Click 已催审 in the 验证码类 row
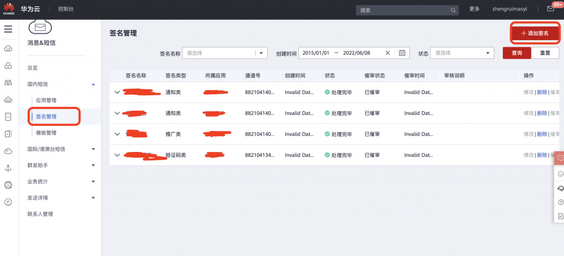 coord(372,155)
